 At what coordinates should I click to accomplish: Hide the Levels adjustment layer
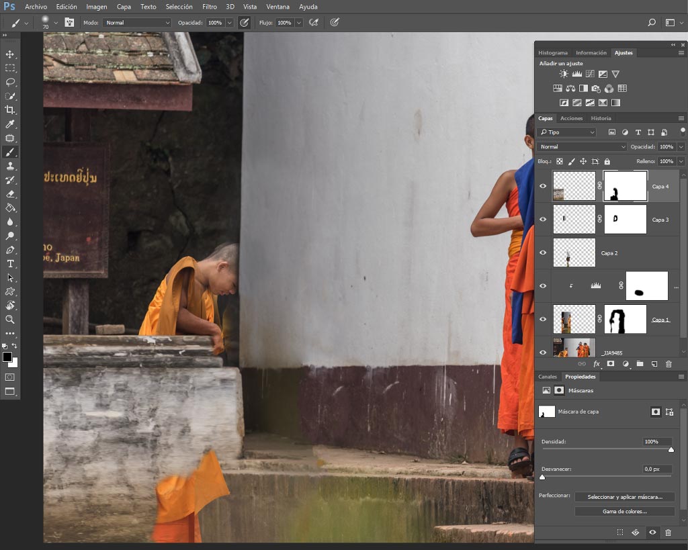pyautogui.click(x=543, y=286)
